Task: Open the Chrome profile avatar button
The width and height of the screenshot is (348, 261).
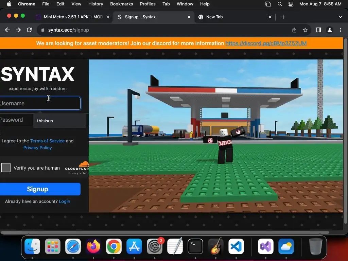Action: (x=330, y=30)
